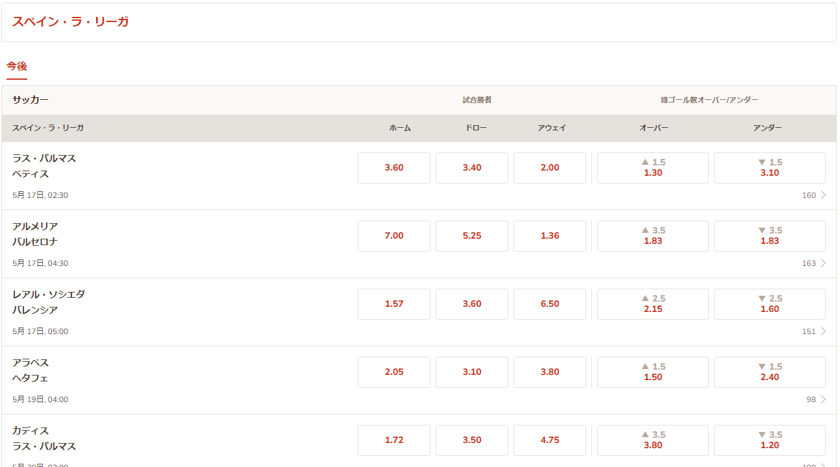Select over 1.5 goals at 1.30

tap(653, 168)
